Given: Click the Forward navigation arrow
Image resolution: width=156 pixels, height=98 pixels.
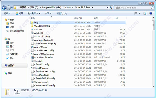Looking at the screenshot, I should pos(9,8).
